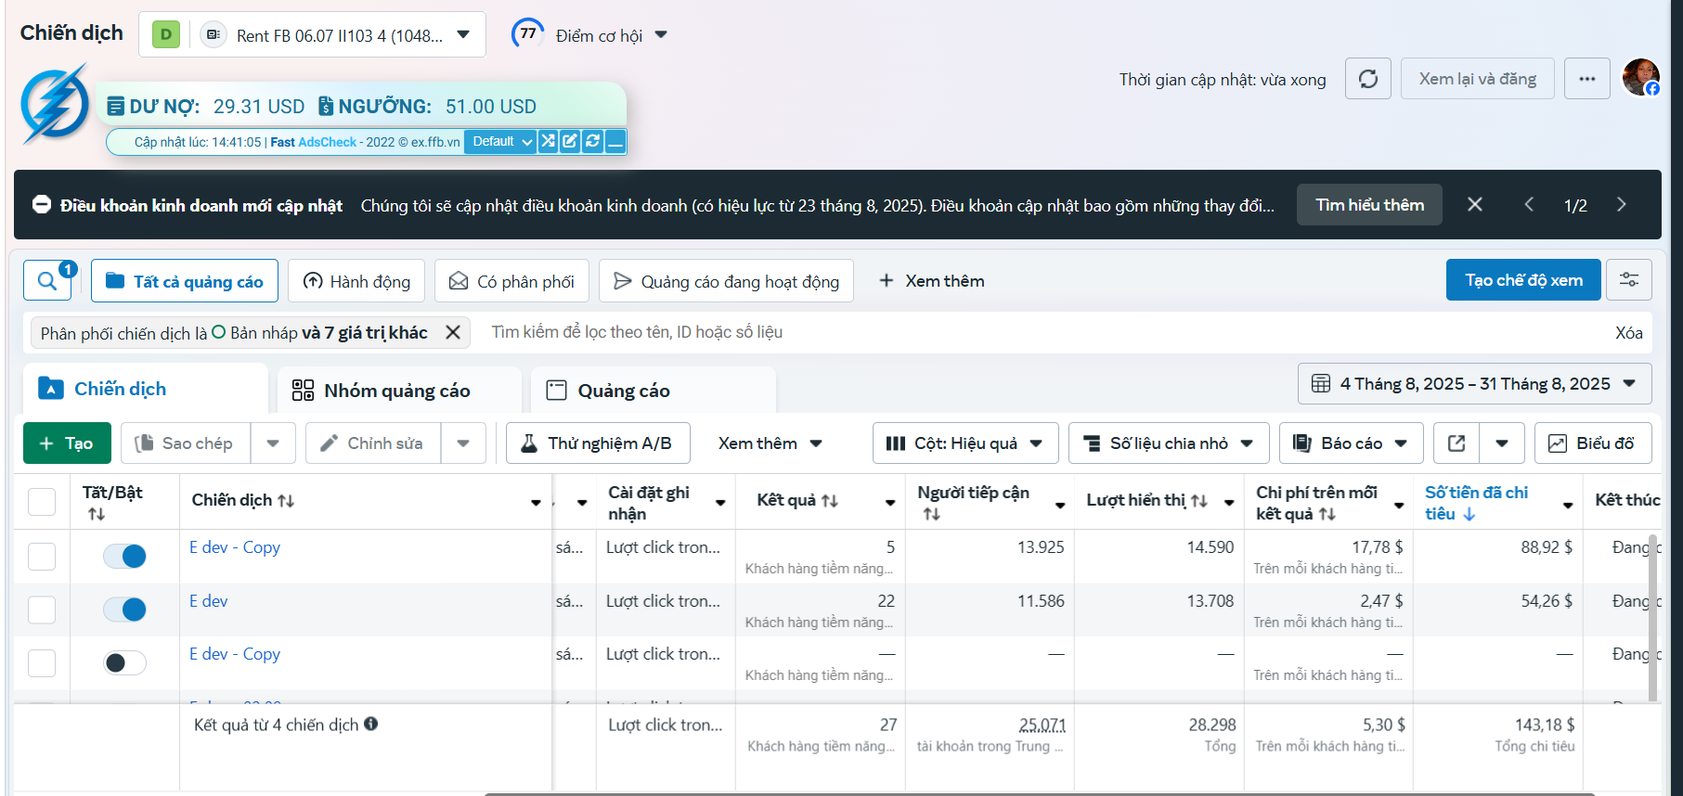The image size is (1683, 796).
Task: Expand the Chỉnh sửa arrow dropdown
Action: 463,443
